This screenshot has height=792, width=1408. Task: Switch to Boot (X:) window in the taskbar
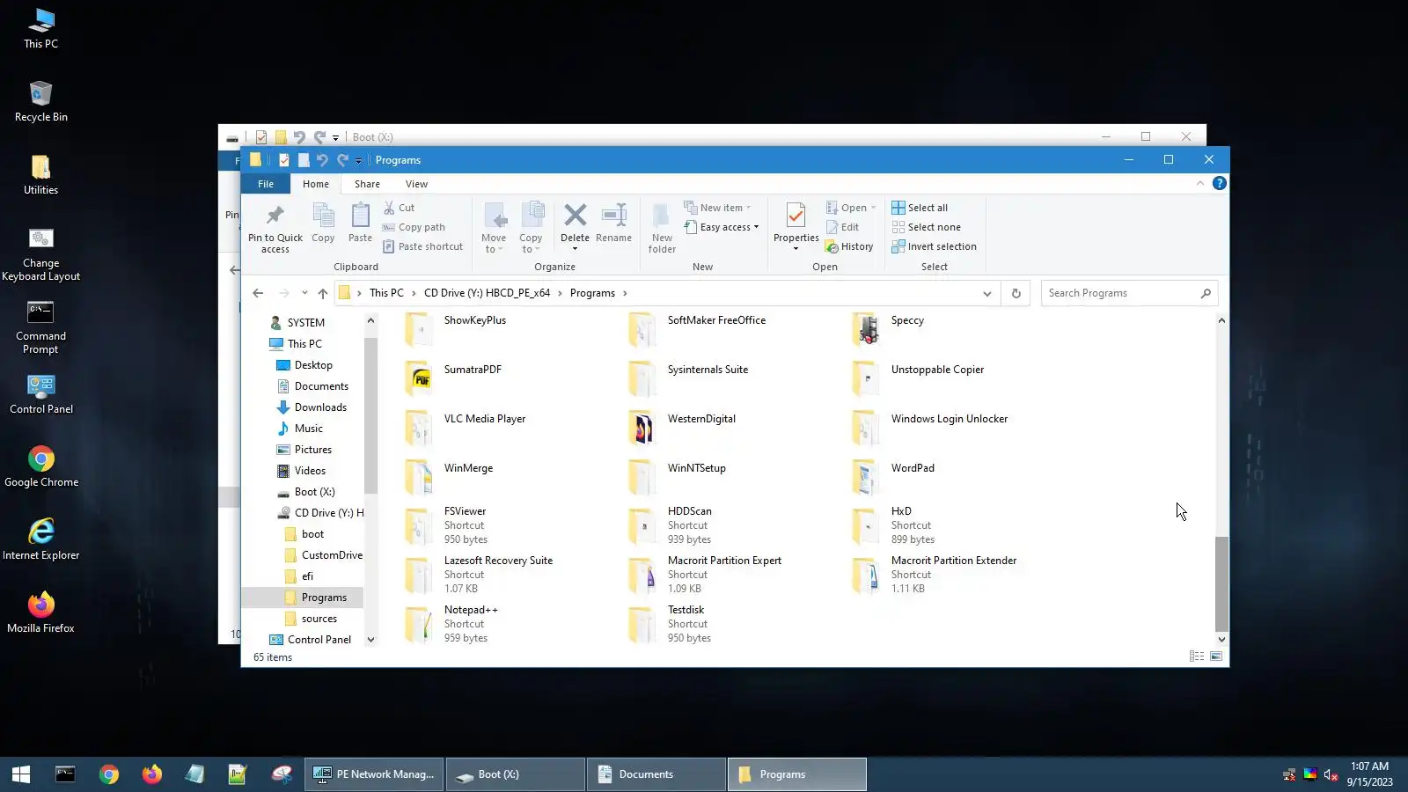pos(516,774)
